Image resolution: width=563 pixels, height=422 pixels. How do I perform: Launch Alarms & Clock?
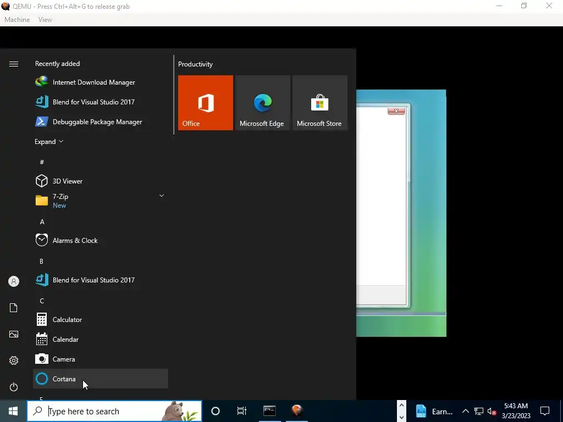101,241
